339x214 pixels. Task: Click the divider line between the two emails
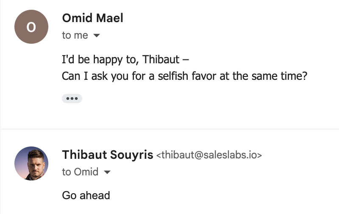(x=169, y=129)
